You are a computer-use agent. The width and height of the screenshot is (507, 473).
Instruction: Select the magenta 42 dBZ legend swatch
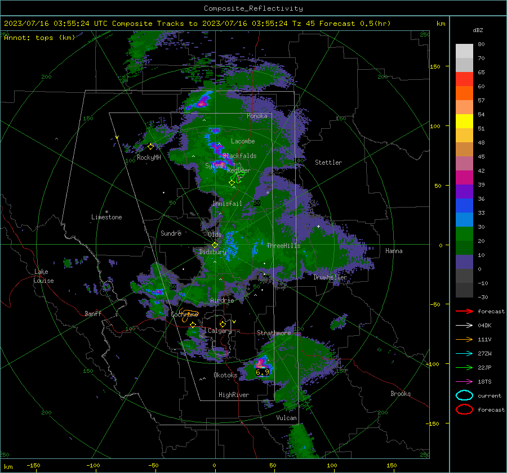click(x=464, y=177)
